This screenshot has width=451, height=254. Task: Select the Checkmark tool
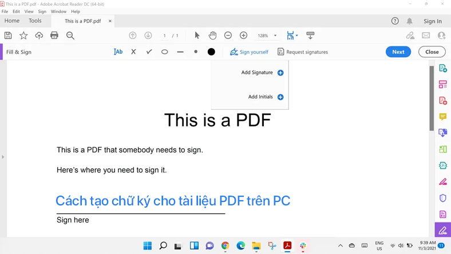[149, 52]
